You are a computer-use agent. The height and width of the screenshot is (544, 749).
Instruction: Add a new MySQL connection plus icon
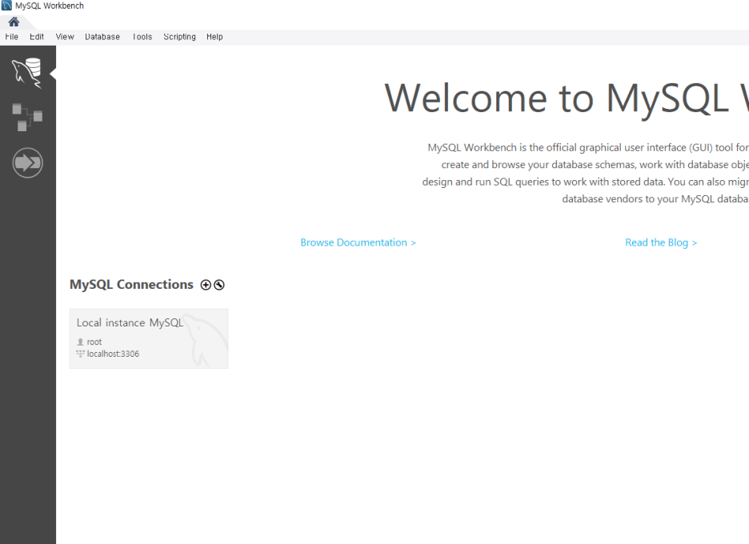pos(206,285)
